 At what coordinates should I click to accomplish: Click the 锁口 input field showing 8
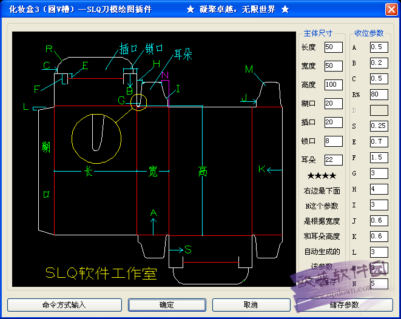[334, 141]
